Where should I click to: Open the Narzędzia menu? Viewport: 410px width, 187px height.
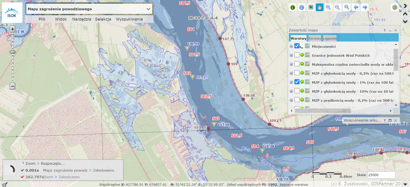pos(82,19)
